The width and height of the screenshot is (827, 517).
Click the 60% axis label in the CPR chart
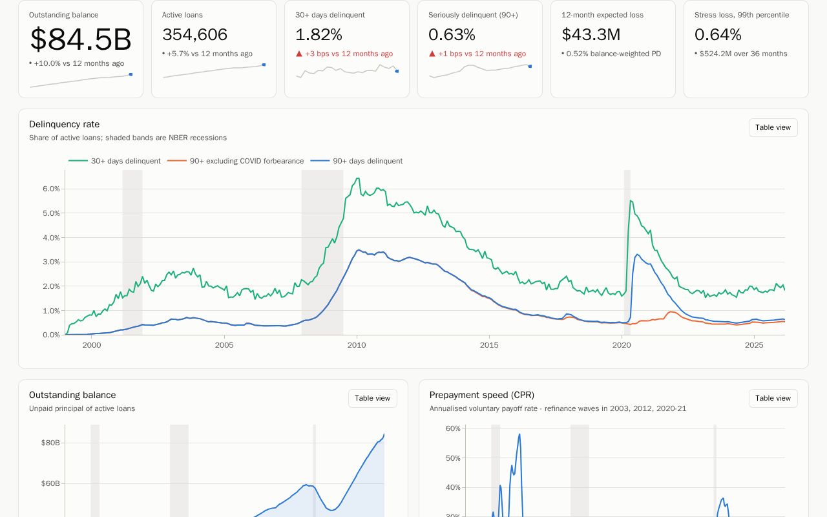click(453, 428)
